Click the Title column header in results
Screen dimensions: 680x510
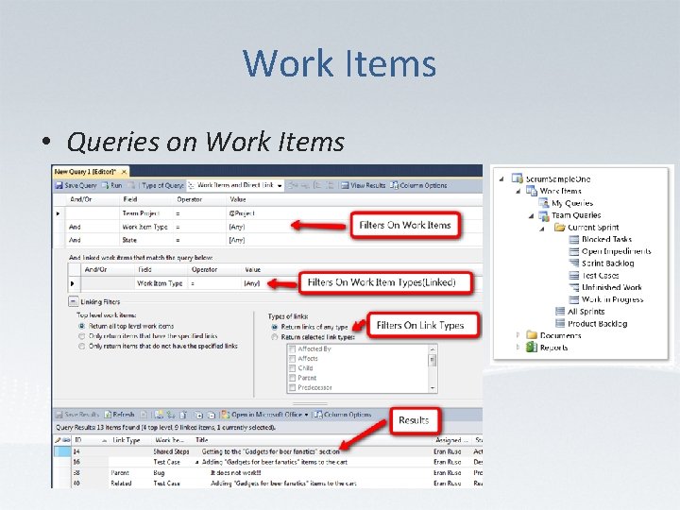point(202,440)
